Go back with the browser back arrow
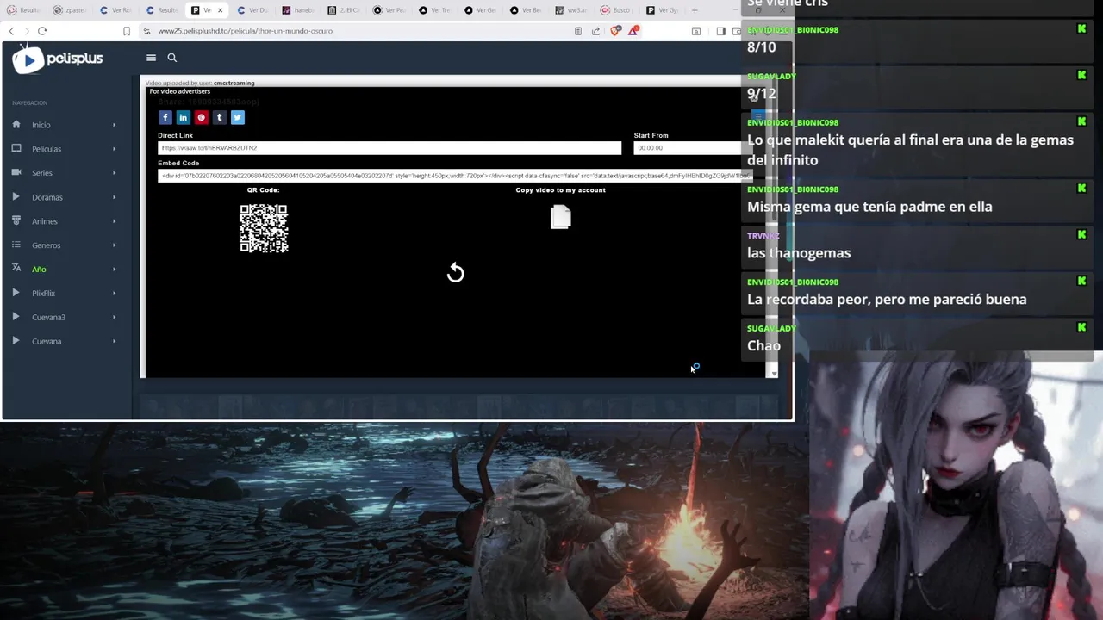This screenshot has height=620, width=1103. (11, 31)
